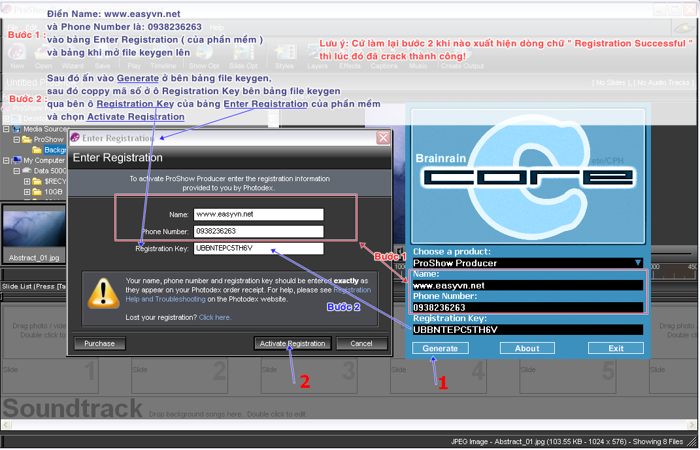Click the lost registration 'Click here' link
The image size is (700, 450).
point(215,317)
